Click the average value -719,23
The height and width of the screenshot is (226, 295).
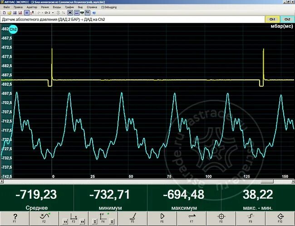36,195
